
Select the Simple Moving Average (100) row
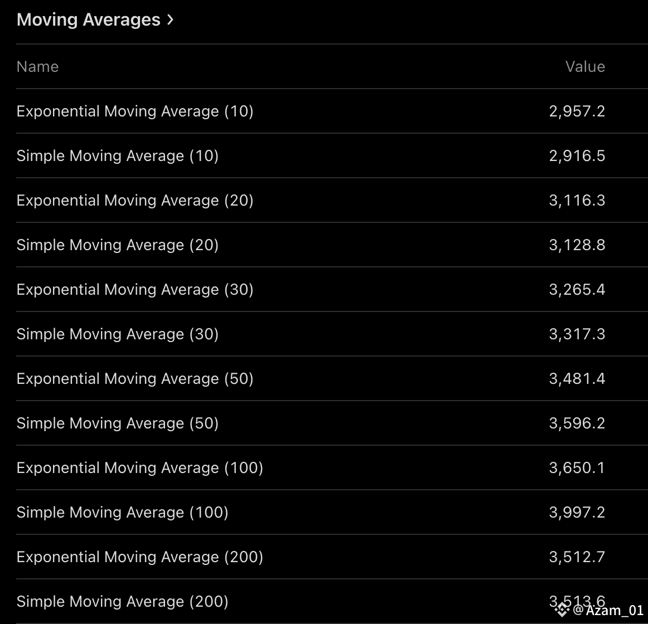[123, 513]
